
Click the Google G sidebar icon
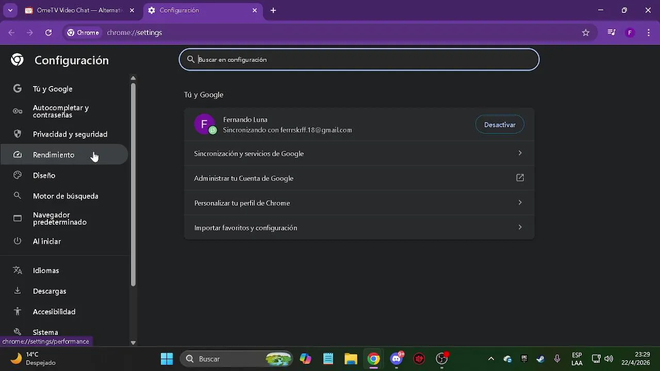pyautogui.click(x=18, y=89)
